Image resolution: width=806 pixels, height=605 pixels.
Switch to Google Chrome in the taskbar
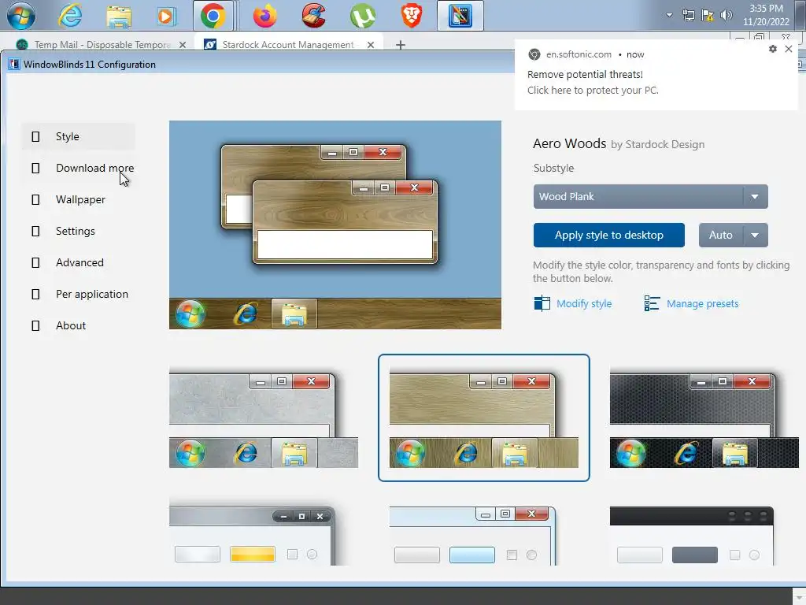[x=213, y=16]
